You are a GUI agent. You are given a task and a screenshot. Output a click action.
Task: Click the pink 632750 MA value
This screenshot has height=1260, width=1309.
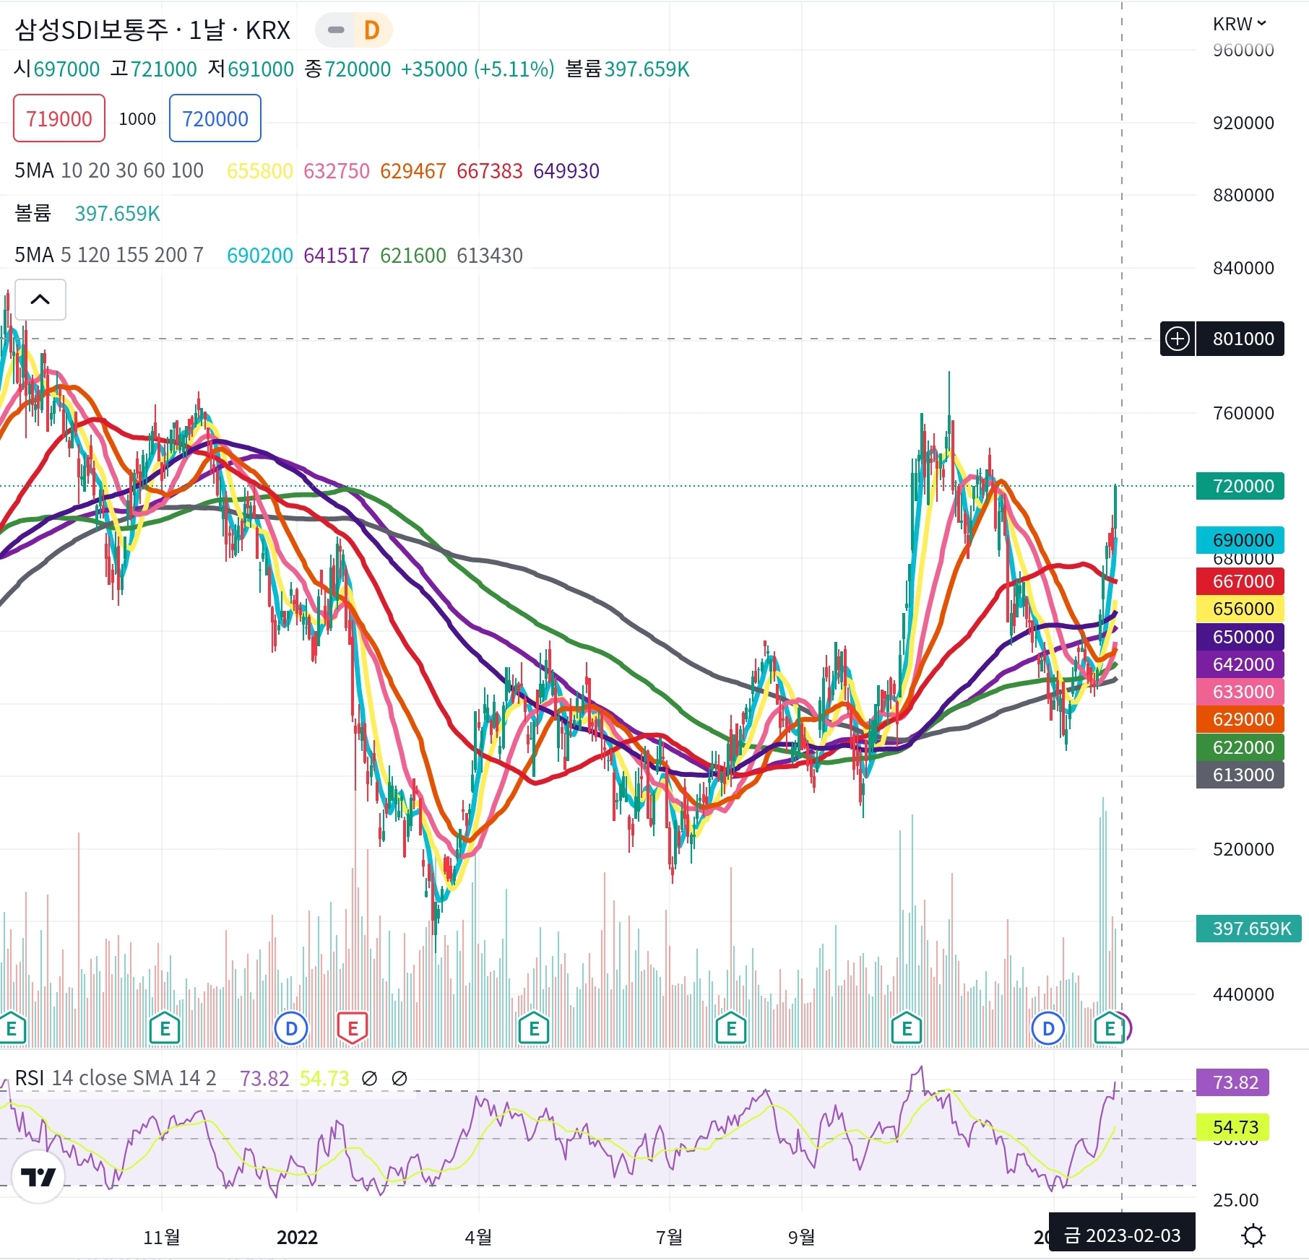(x=337, y=171)
